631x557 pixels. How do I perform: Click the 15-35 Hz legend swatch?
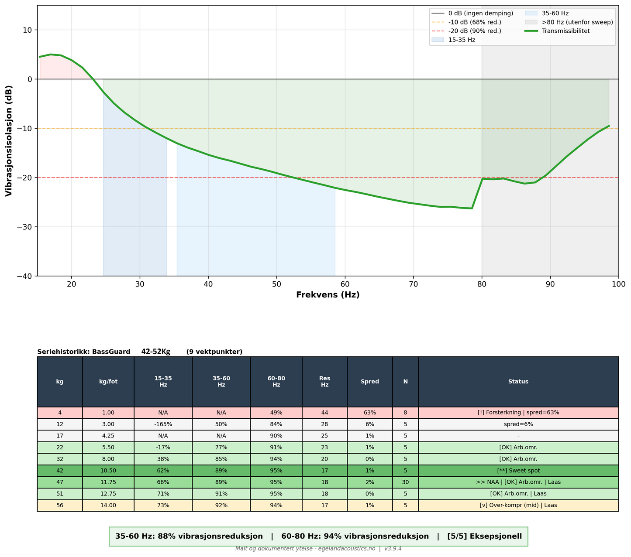coord(438,40)
